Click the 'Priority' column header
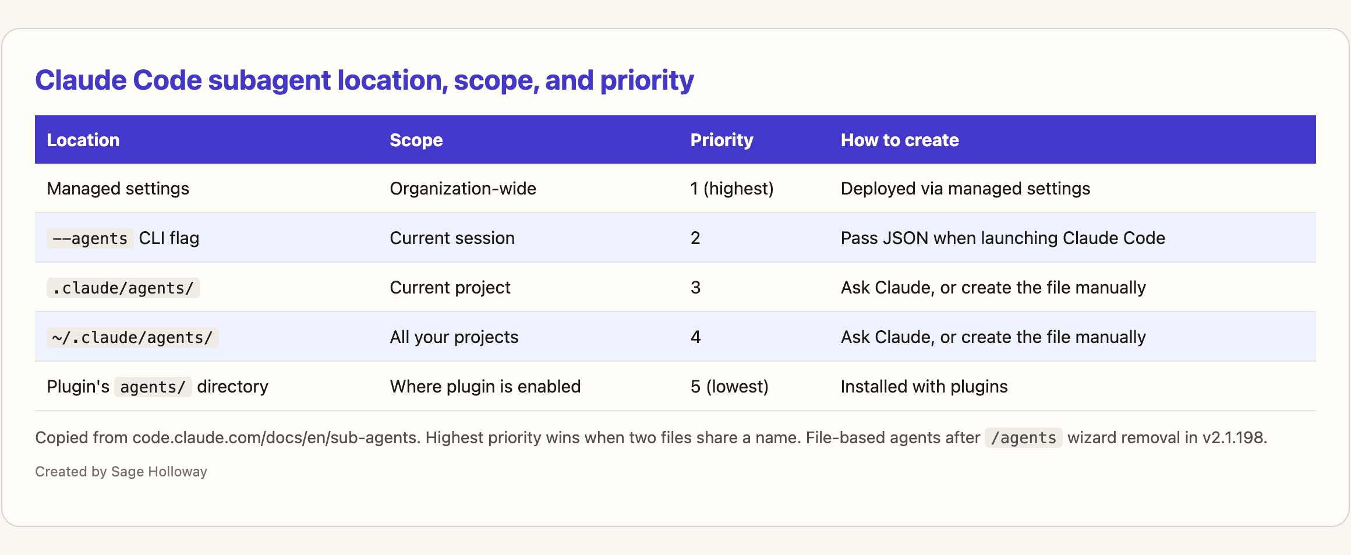Image resolution: width=1351 pixels, height=555 pixels. tap(722, 140)
